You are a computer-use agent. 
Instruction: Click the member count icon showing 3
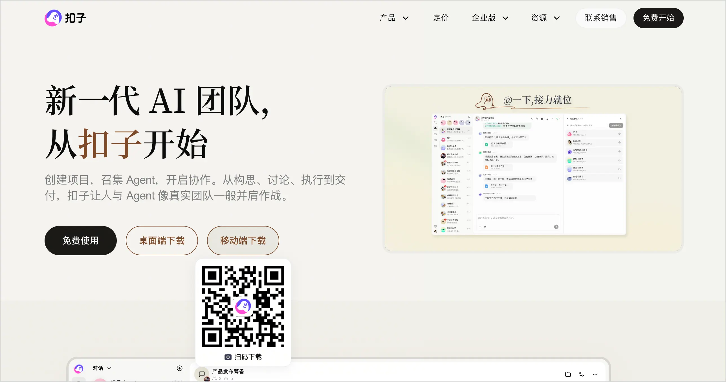(215, 379)
